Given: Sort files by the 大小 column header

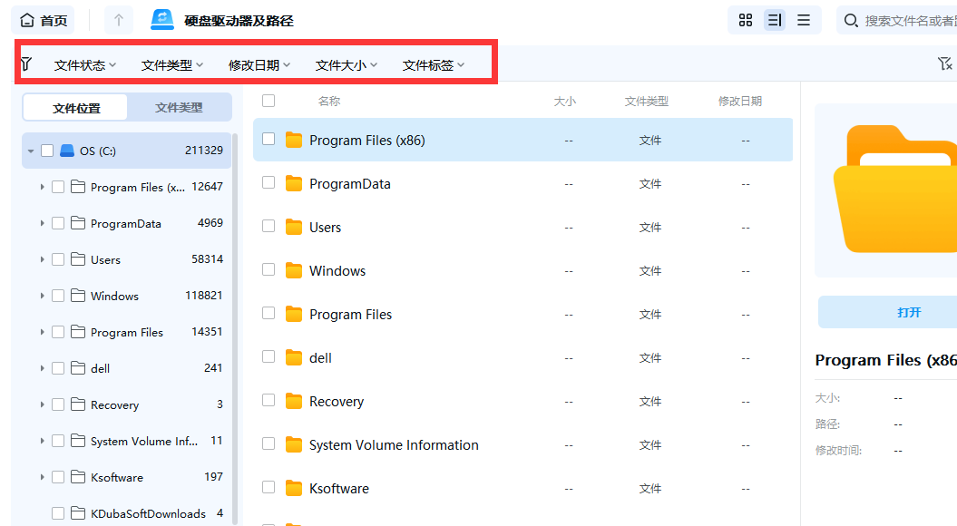Looking at the screenshot, I should (x=565, y=101).
